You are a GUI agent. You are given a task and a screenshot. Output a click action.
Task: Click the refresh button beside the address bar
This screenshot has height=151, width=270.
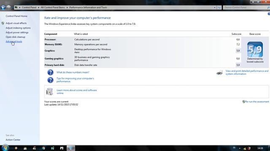(x=219, y=8)
